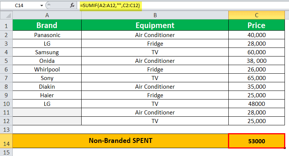Select column C header
The height and width of the screenshot is (156, 289).
[x=256, y=15]
